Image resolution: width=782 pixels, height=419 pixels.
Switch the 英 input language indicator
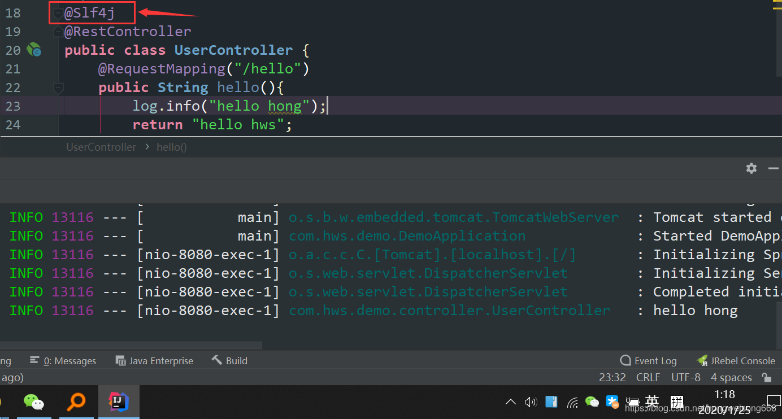652,401
